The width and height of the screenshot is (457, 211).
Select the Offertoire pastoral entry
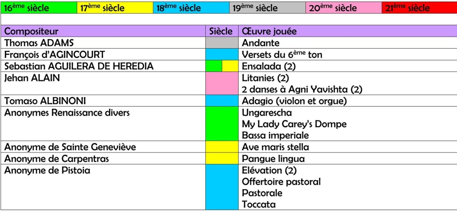tap(281, 182)
